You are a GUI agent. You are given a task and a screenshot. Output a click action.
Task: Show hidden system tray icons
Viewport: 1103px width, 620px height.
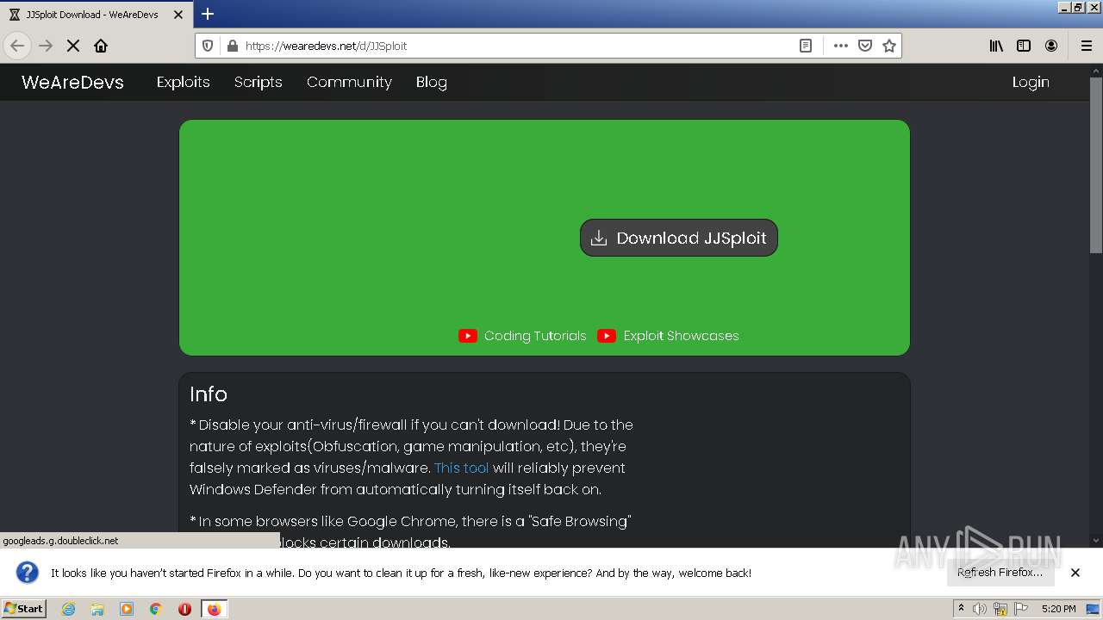tap(961, 608)
